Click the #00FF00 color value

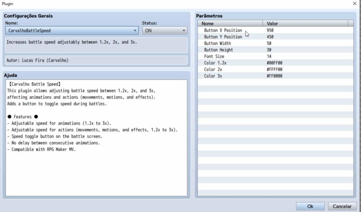(x=274, y=63)
